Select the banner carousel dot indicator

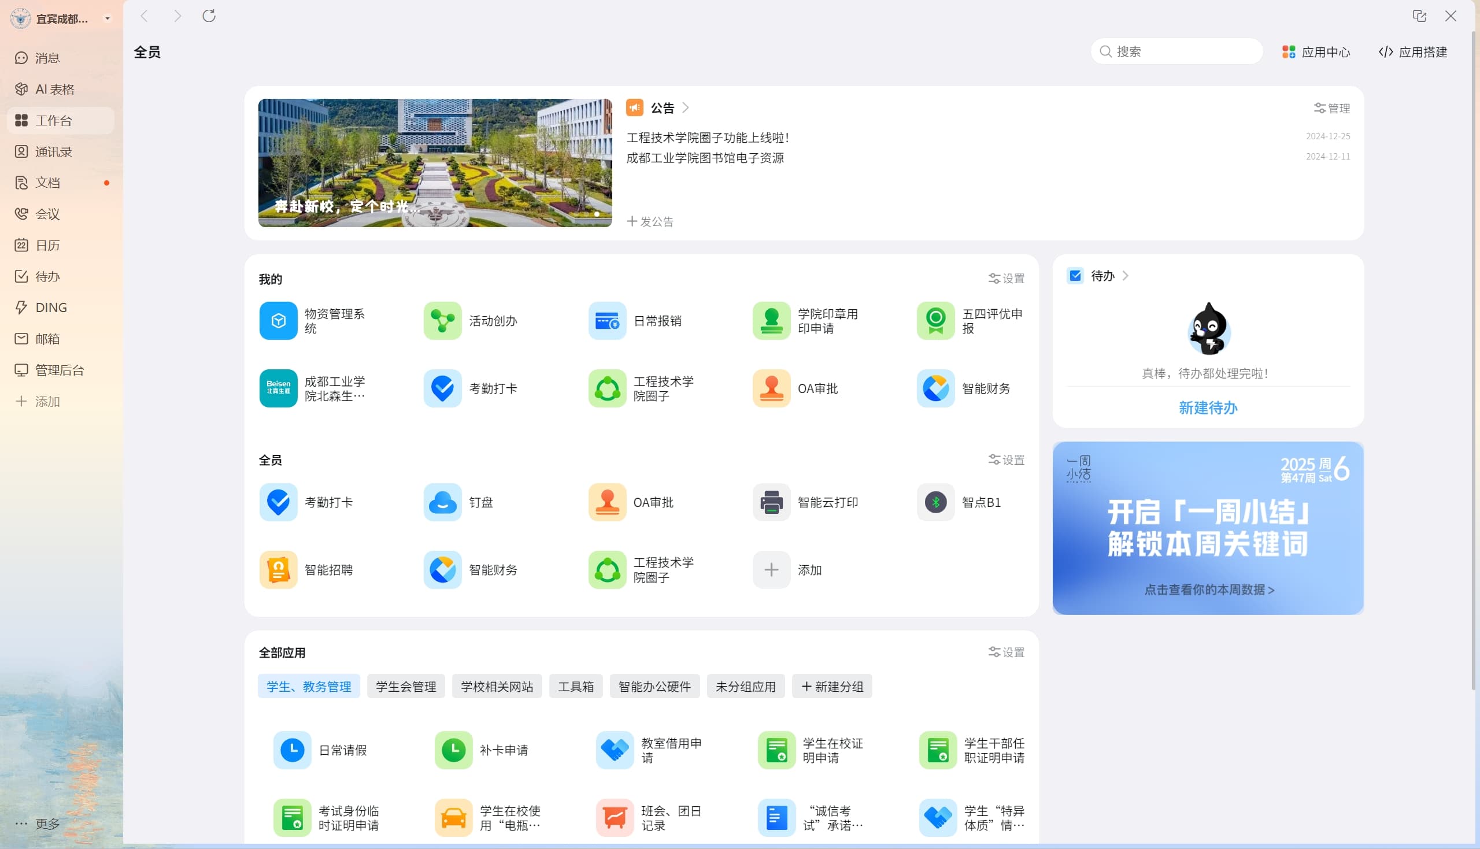point(597,214)
